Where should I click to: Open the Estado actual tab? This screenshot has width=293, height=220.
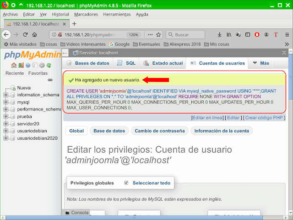[x=163, y=63]
